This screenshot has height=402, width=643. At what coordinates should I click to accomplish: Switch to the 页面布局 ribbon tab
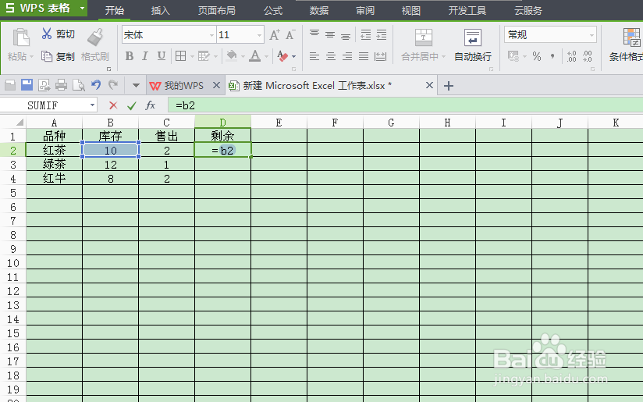216,10
